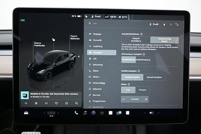The width and height of the screenshot is (201, 134).
Task: Open the phone app in bottom bar
Action: pos(76,113)
